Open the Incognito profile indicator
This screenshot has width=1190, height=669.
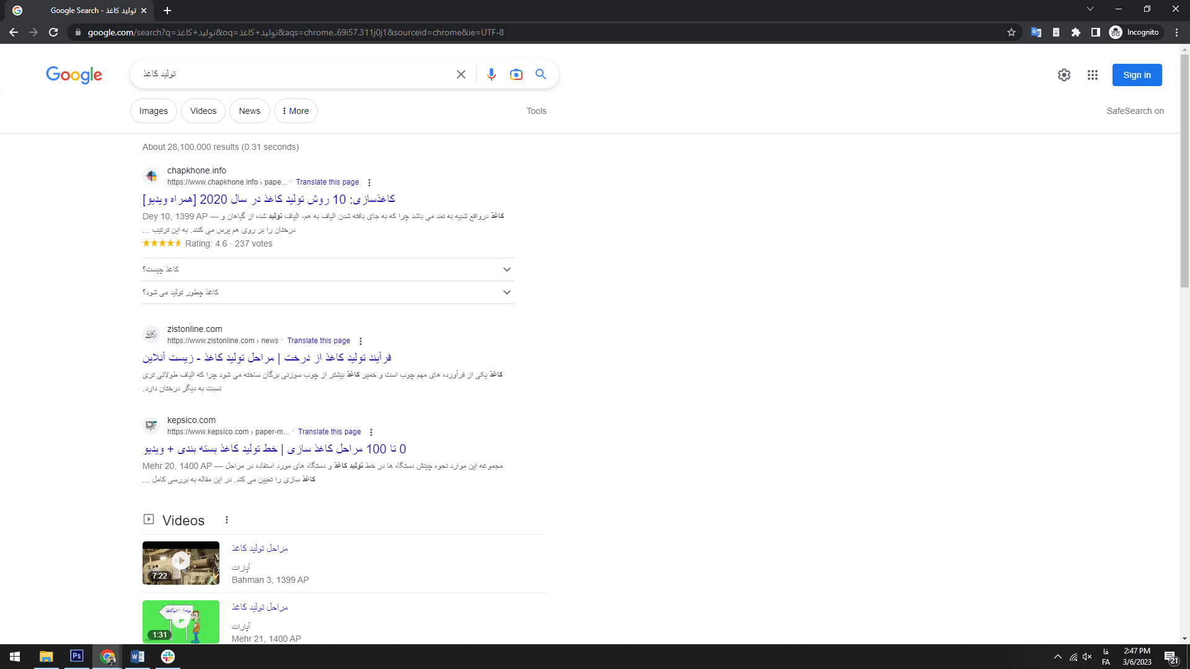pos(1135,32)
